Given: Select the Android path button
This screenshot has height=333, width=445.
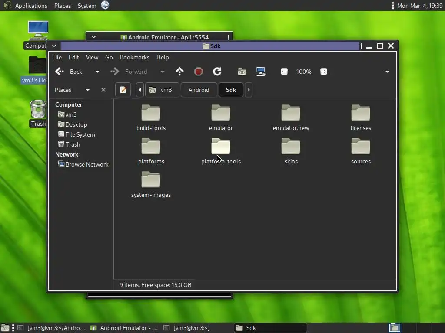Looking at the screenshot, I should [x=199, y=90].
